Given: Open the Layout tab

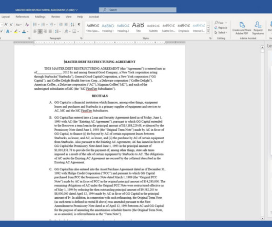Looking at the screenshot, I should coord(6,16).
